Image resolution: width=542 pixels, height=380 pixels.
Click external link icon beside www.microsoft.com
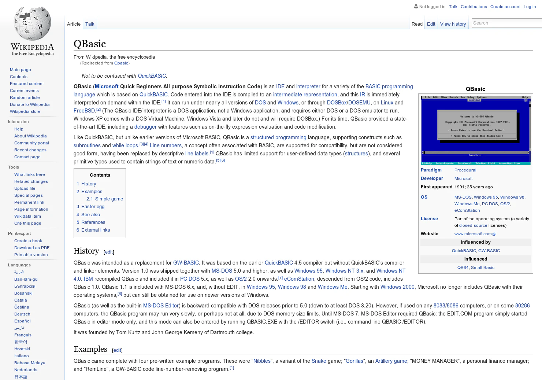tap(494, 234)
